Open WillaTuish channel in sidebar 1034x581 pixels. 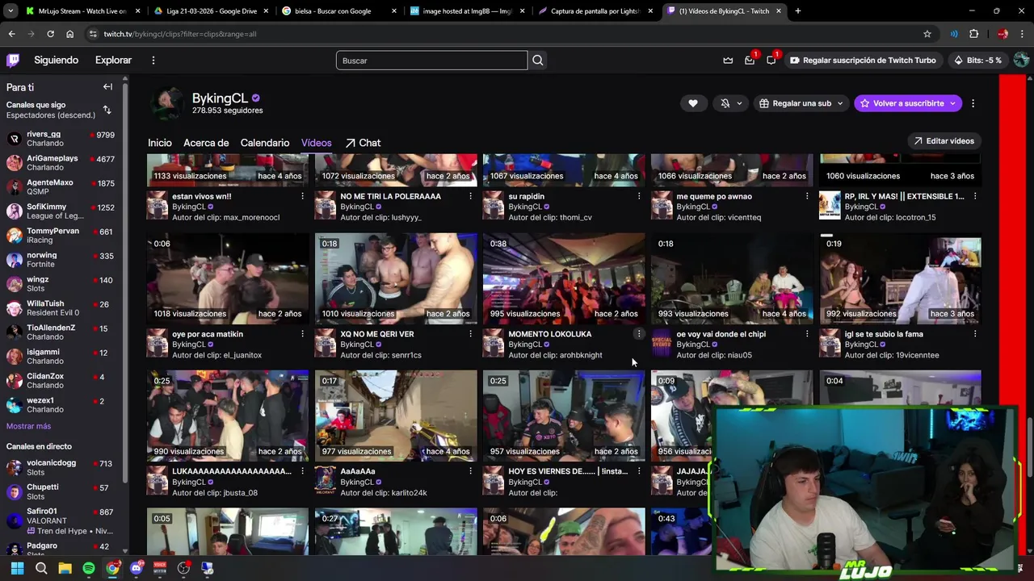(x=61, y=308)
